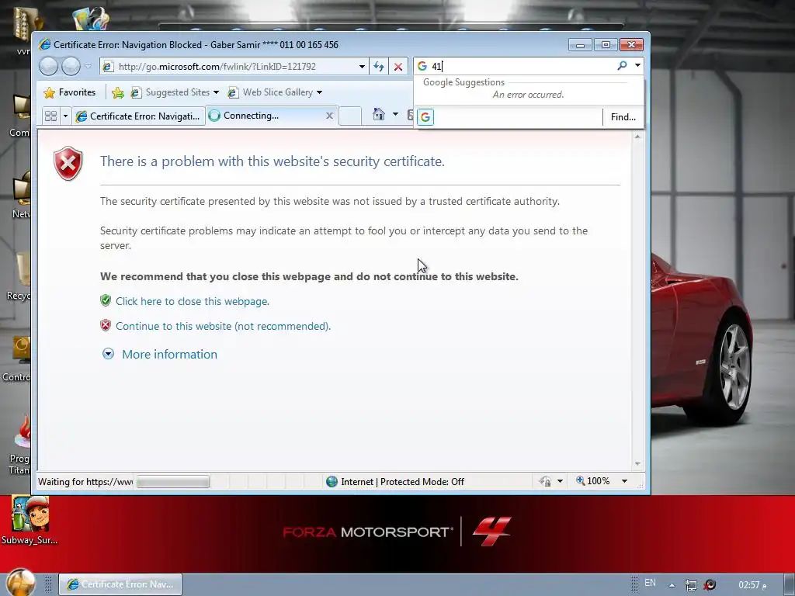795x596 pixels.
Task: Expand the address bar autocomplete dropdown
Action: 362,67
